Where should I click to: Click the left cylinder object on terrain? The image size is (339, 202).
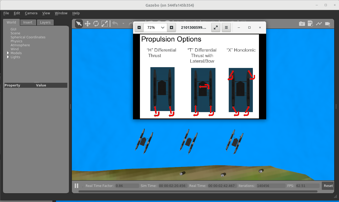183,173
